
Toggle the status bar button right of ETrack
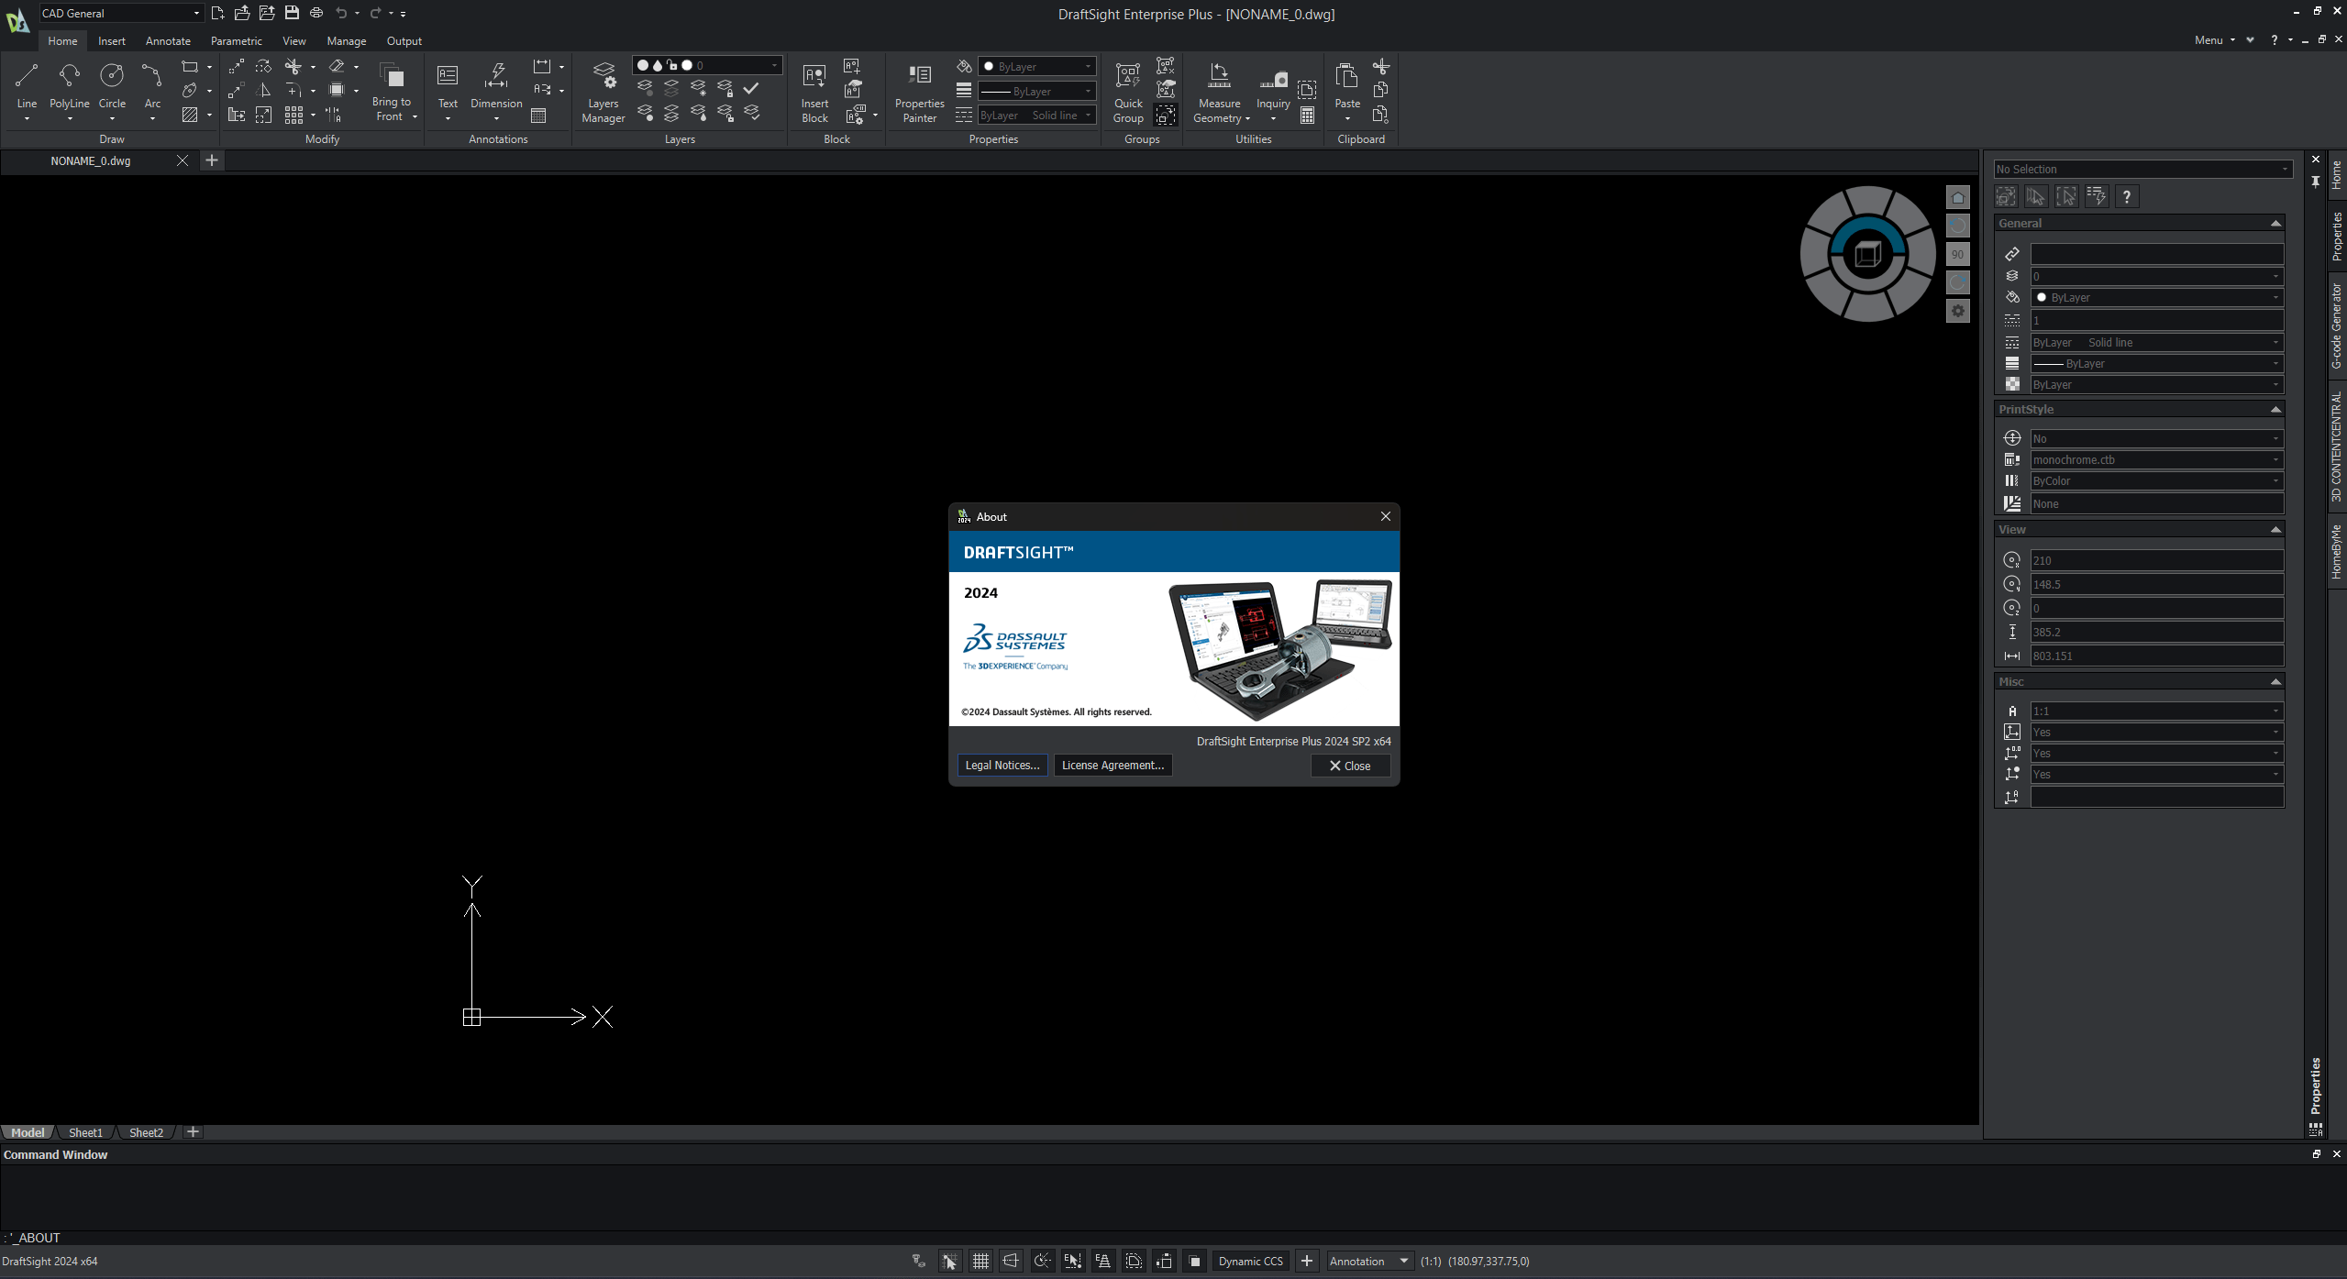tap(1134, 1262)
